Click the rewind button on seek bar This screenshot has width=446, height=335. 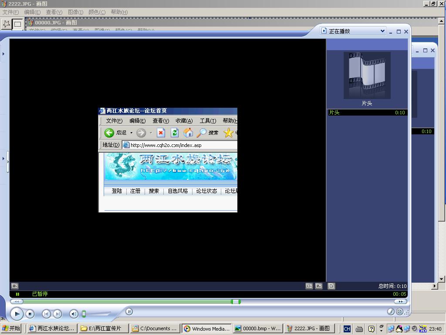[x=17, y=301]
